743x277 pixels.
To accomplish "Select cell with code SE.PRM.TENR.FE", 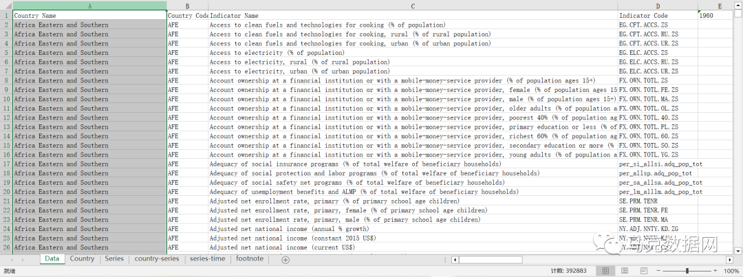I will point(658,210).
